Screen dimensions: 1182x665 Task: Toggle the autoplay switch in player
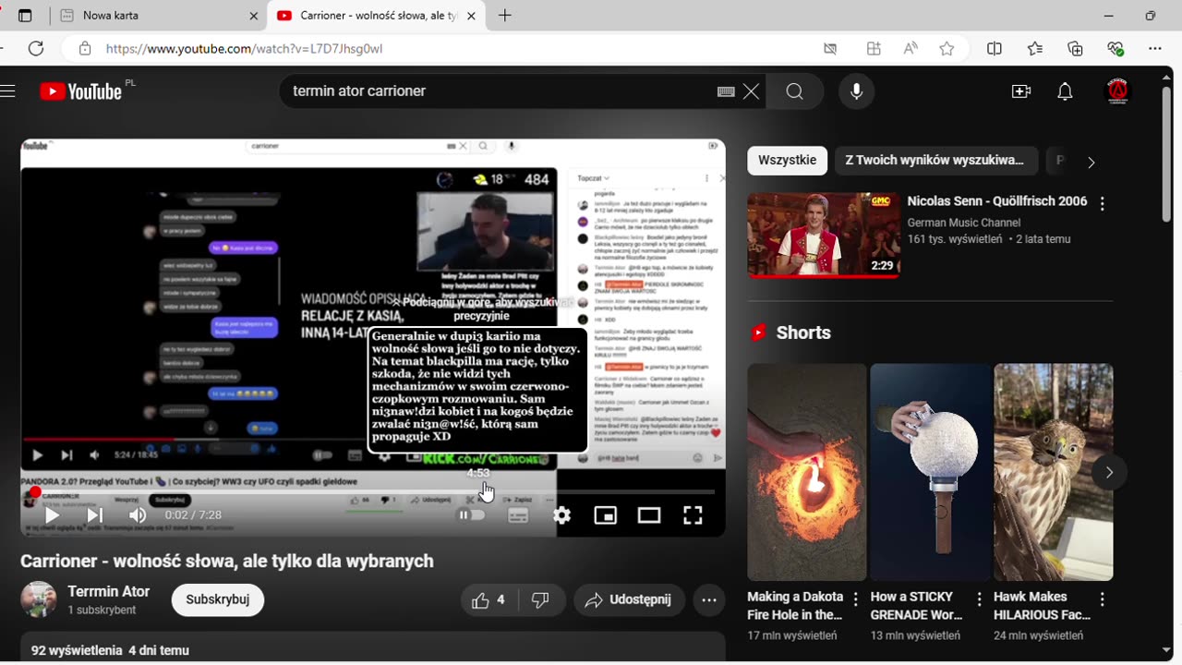pos(472,515)
